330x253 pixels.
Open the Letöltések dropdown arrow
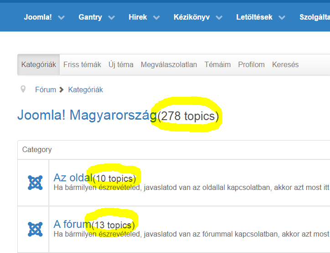pyautogui.click(x=282, y=17)
